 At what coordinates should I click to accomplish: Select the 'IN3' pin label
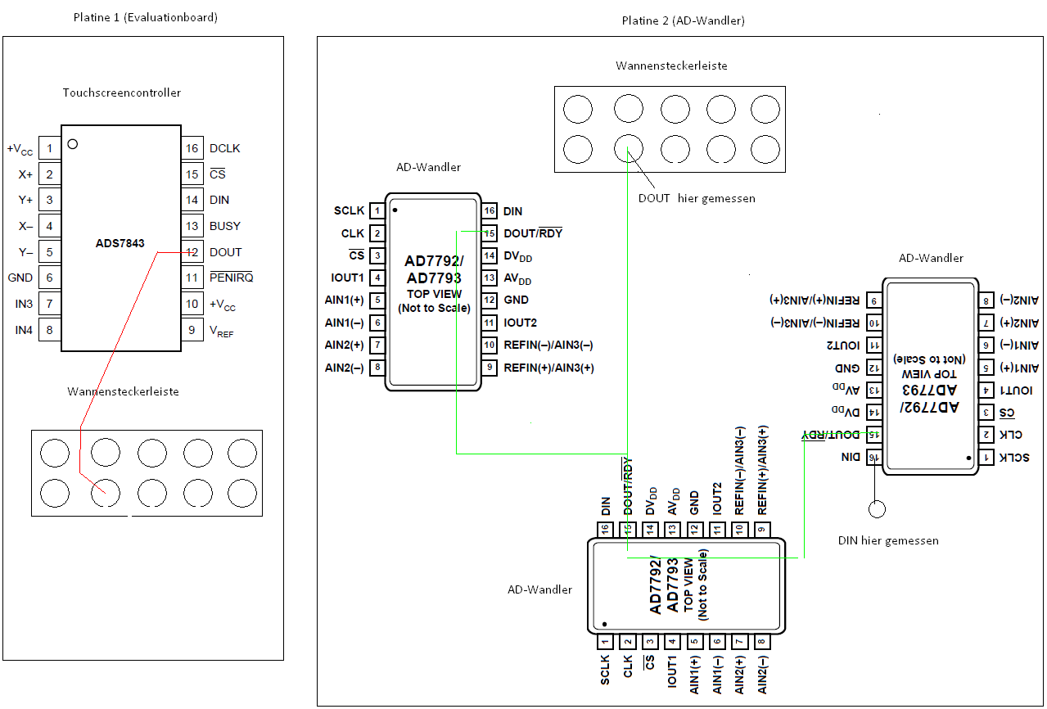point(24,304)
